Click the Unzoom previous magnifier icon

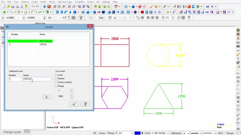point(69,6)
